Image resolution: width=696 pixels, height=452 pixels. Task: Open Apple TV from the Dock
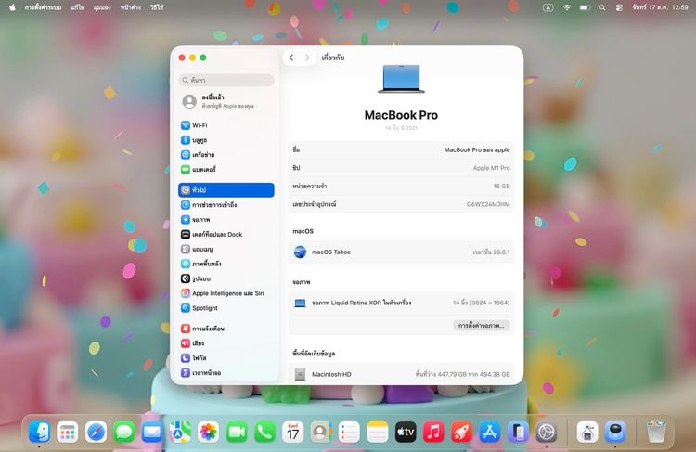(x=406, y=432)
